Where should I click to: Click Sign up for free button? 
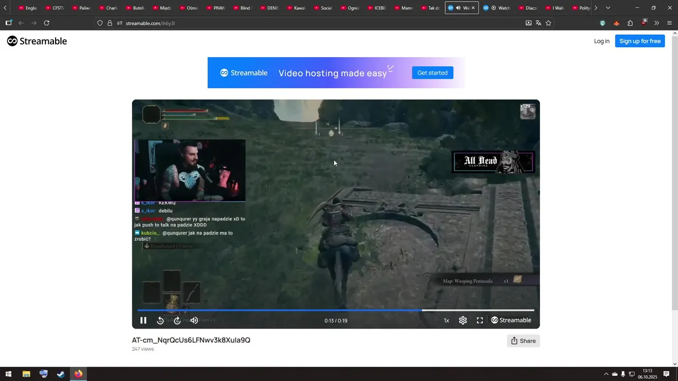click(x=640, y=41)
